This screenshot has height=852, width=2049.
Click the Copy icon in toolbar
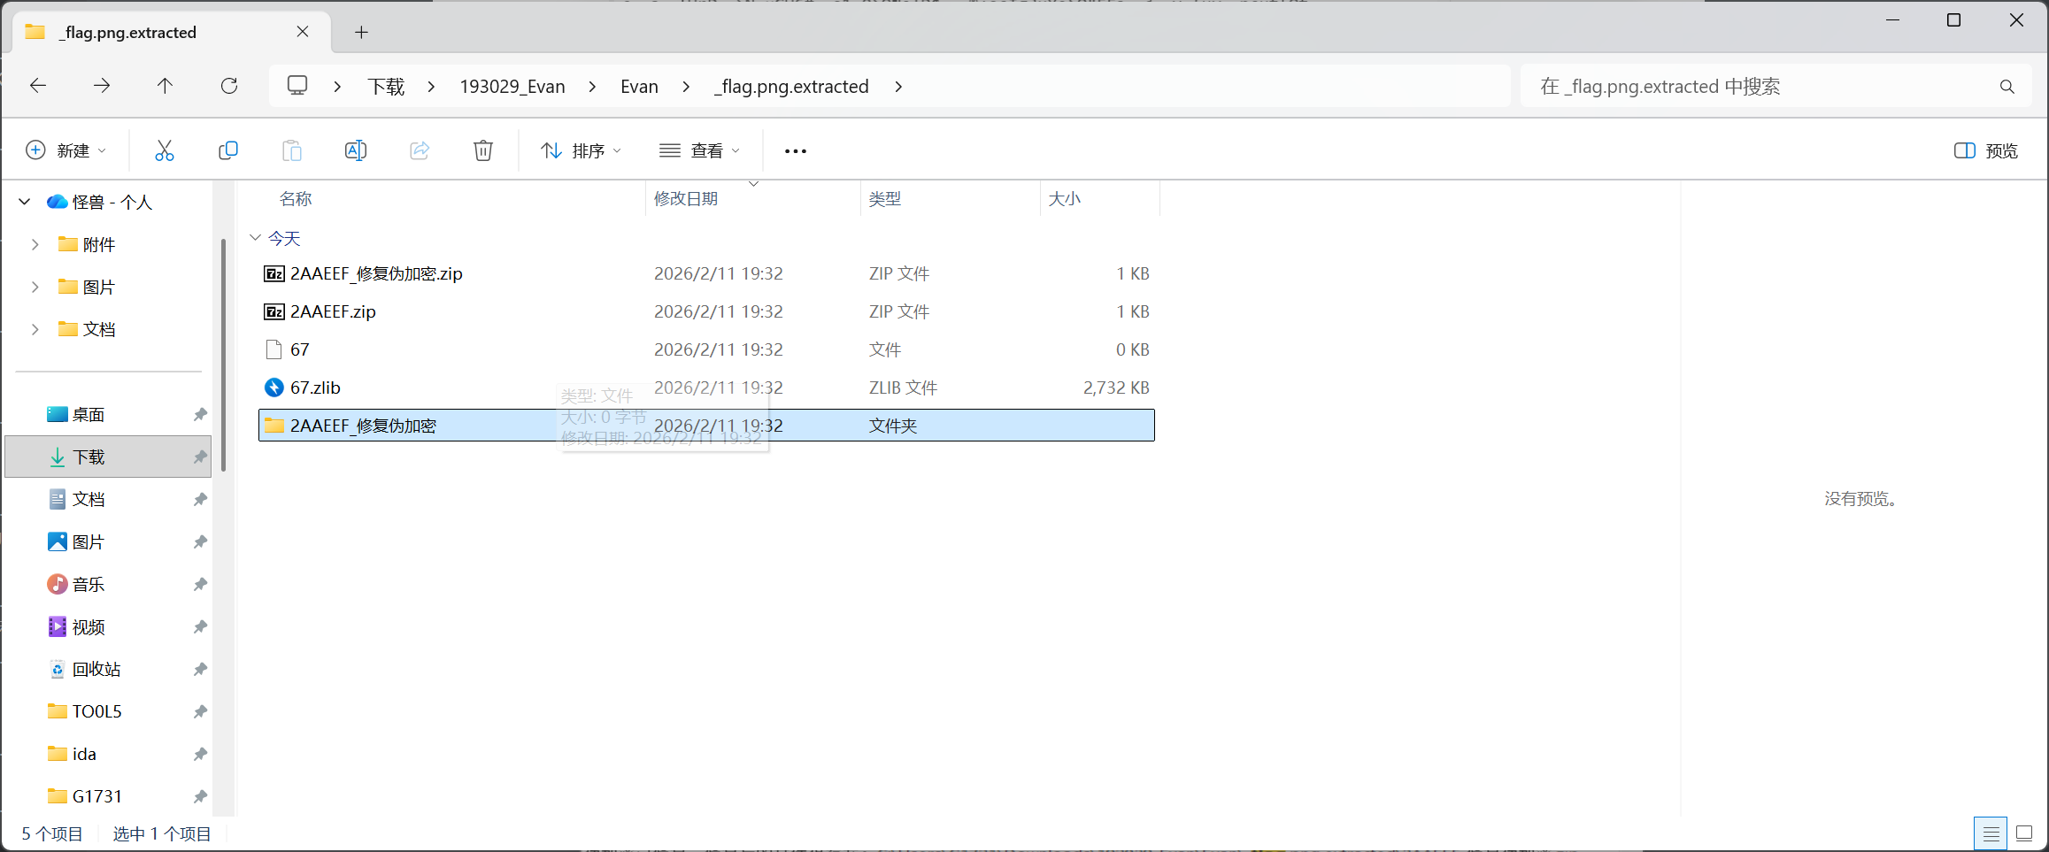tap(228, 150)
